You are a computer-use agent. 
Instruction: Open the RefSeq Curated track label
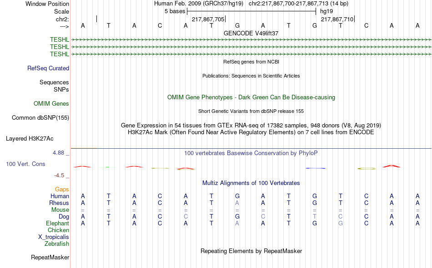click(48, 68)
